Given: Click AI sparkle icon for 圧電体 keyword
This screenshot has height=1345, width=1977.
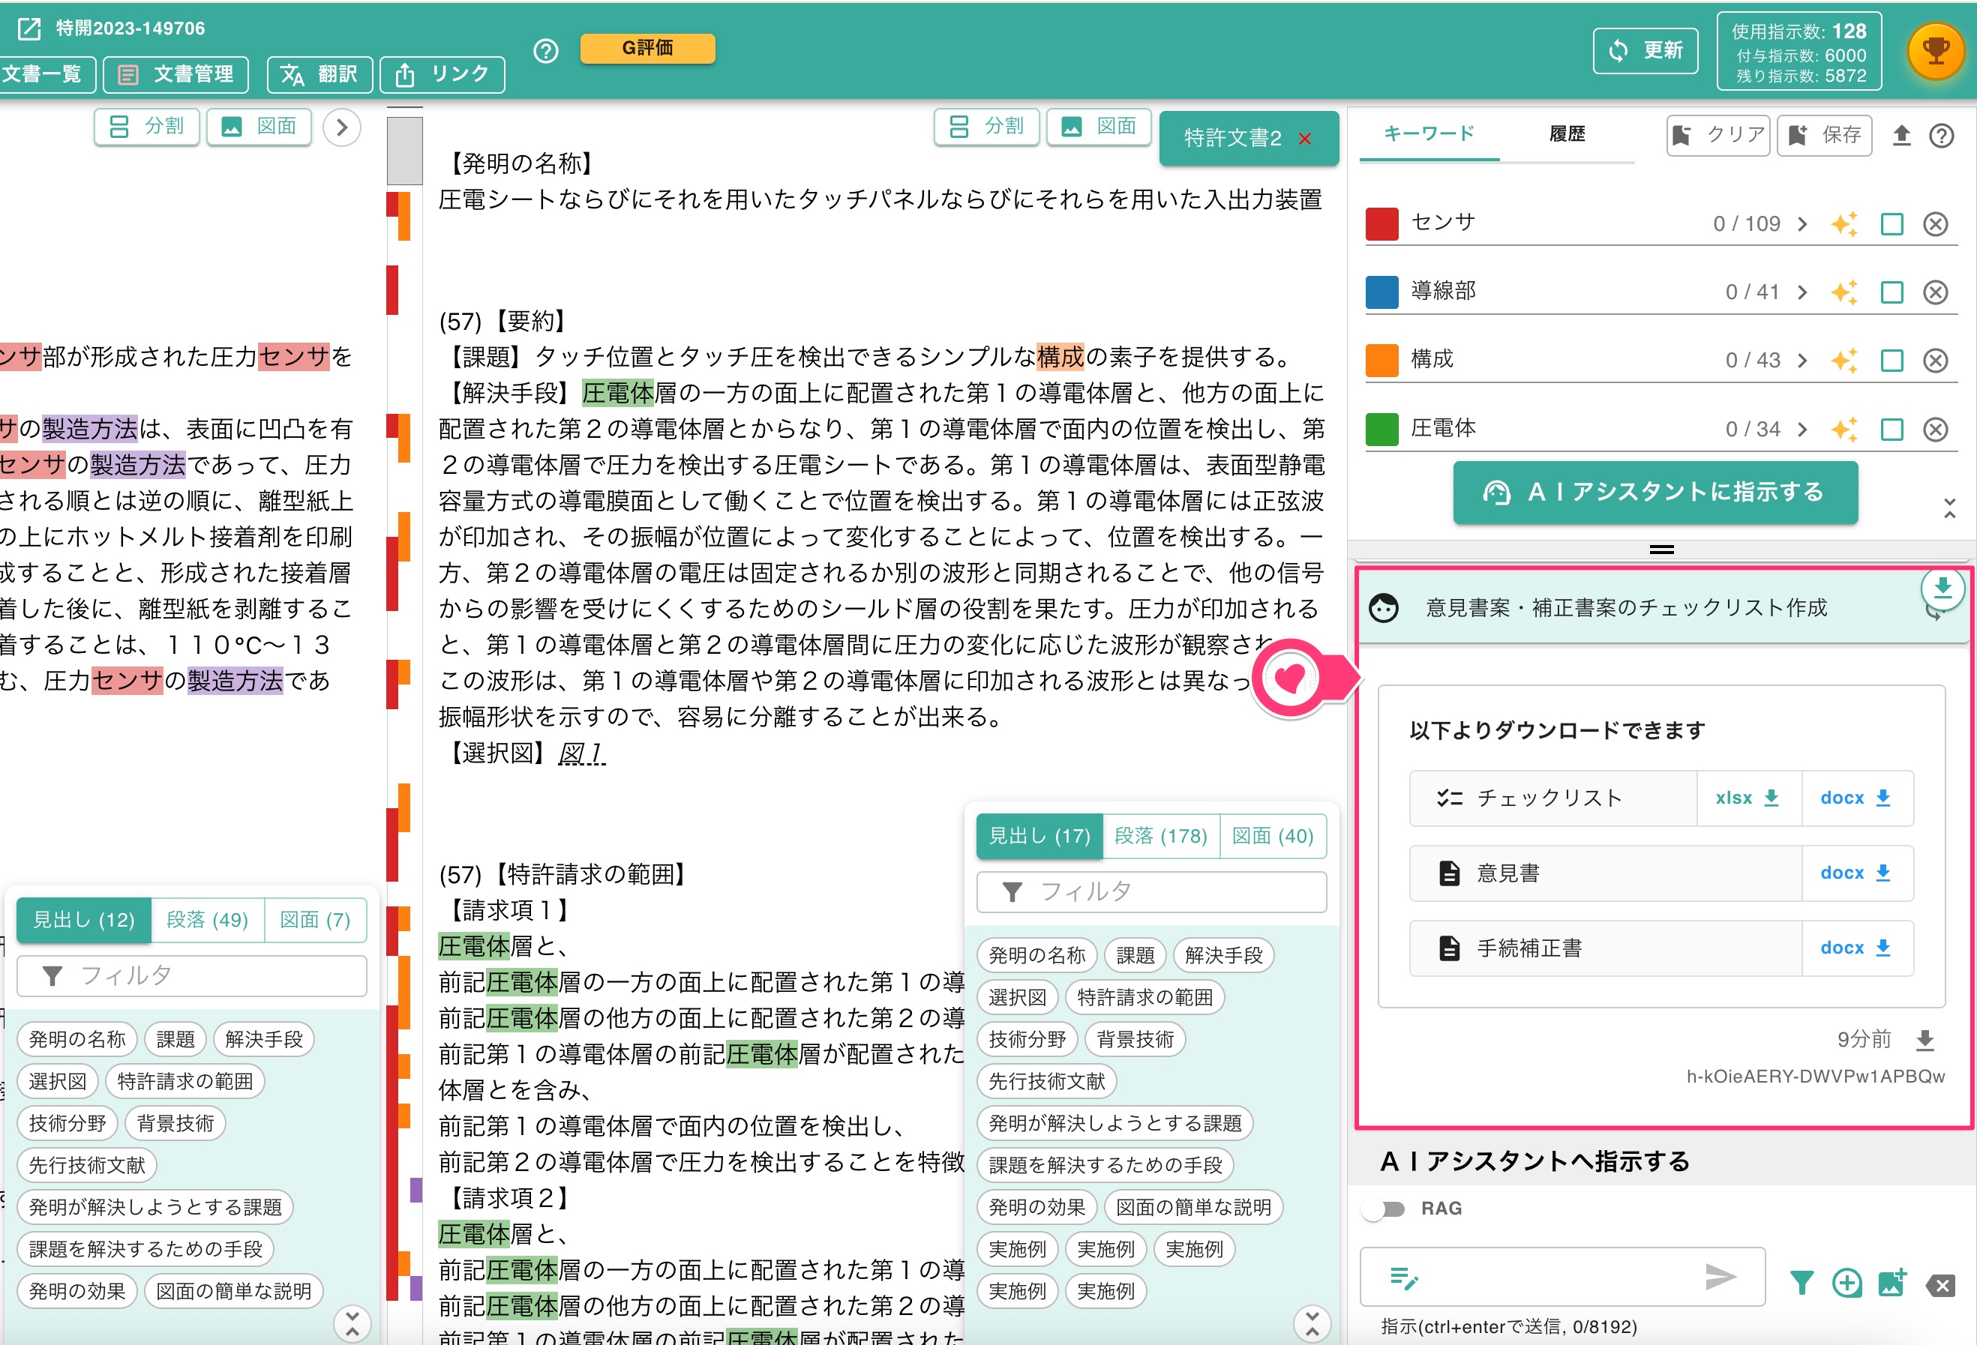Looking at the screenshot, I should pos(1843,429).
